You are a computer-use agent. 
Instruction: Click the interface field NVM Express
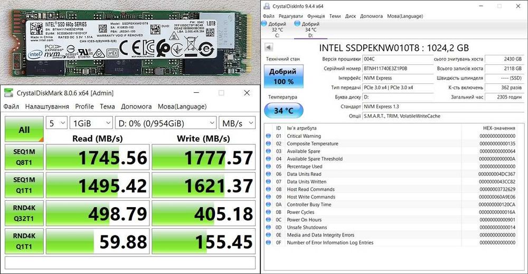pyautogui.click(x=398, y=78)
